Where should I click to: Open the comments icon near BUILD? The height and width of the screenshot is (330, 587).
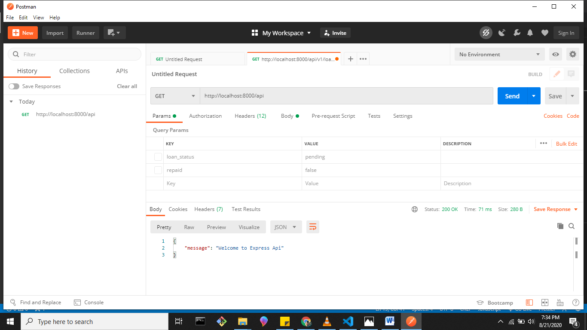(x=571, y=74)
